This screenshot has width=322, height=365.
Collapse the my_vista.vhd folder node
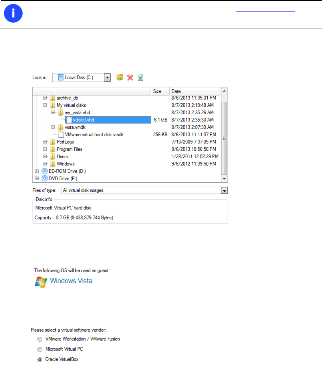53,112
